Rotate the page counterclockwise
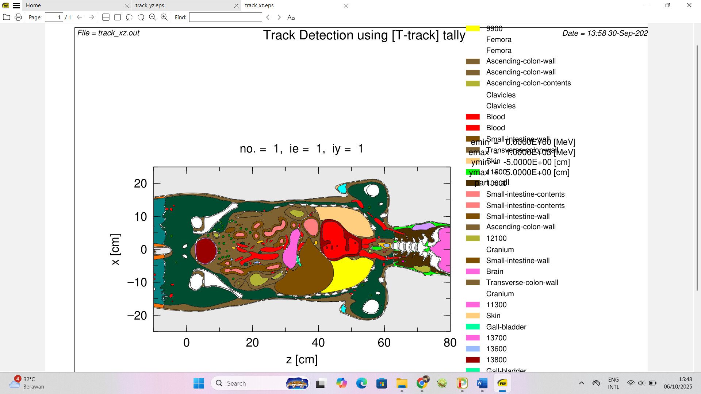This screenshot has height=394, width=701. coord(129,17)
